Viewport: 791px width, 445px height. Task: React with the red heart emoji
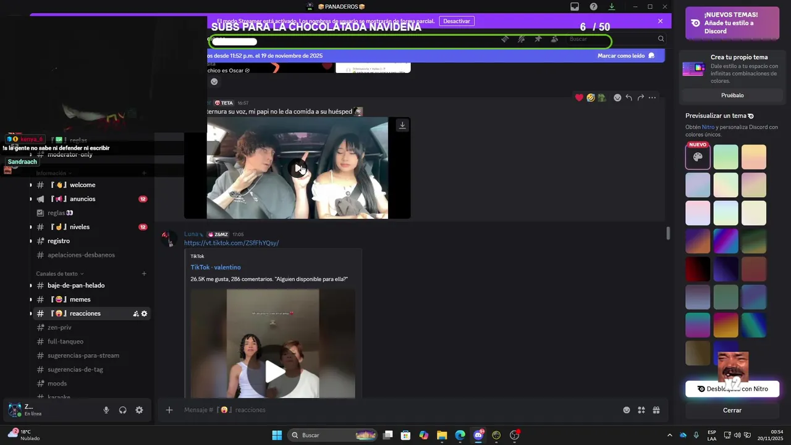point(579,98)
